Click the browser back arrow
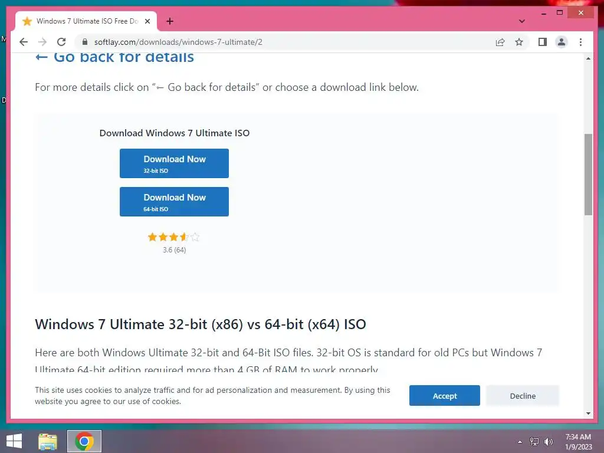604x453 pixels. [24, 42]
